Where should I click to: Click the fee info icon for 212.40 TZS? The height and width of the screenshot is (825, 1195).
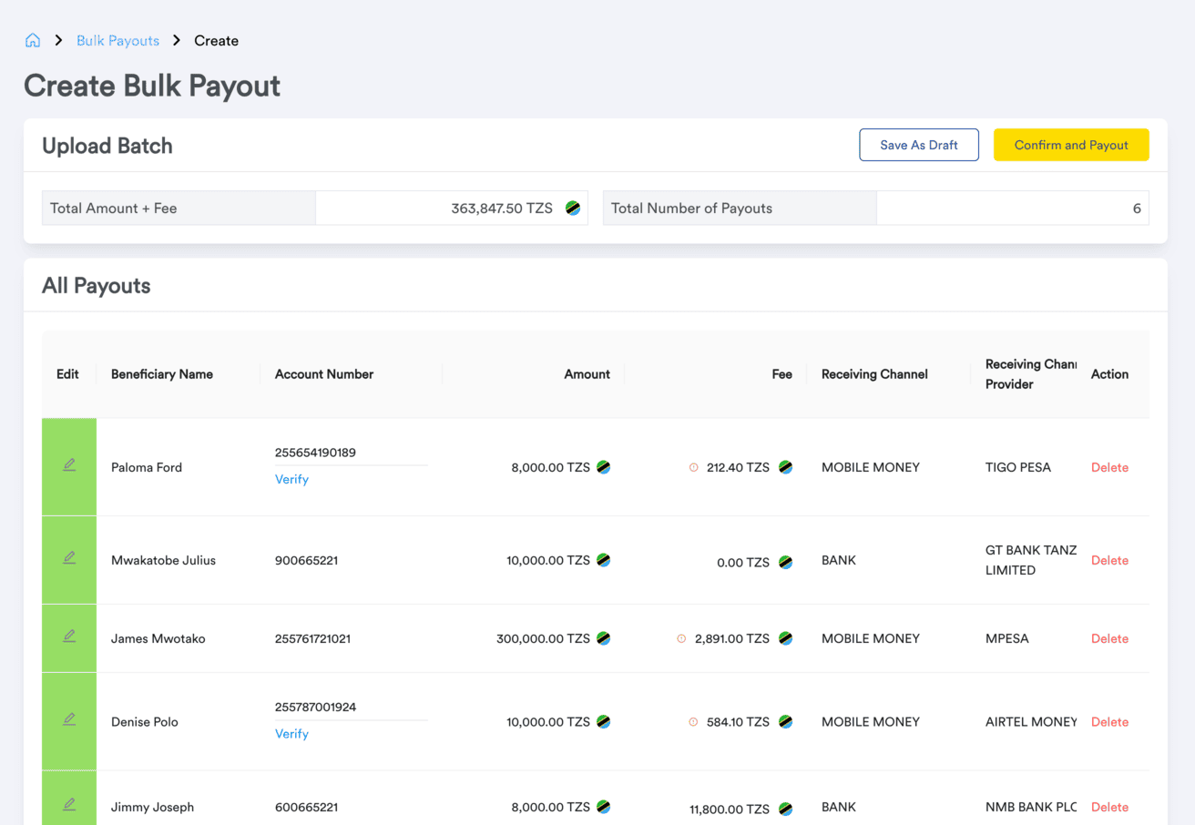tap(693, 467)
